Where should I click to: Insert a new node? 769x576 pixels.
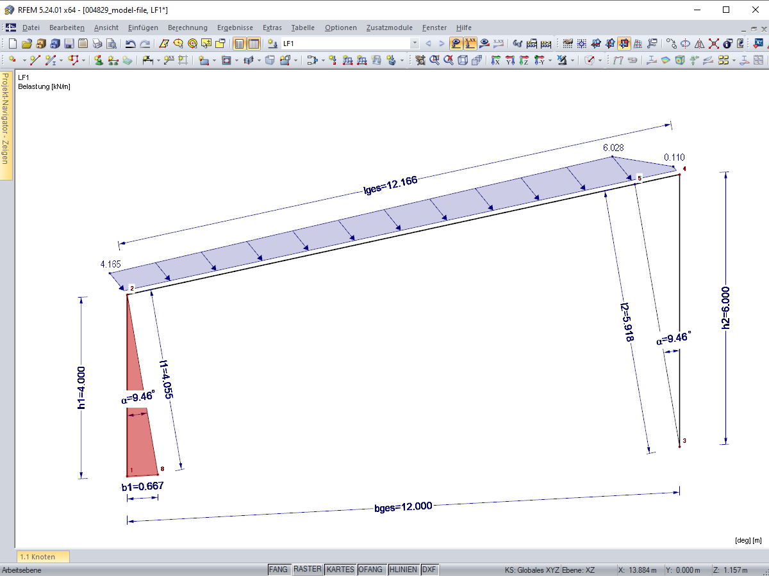click(x=12, y=60)
